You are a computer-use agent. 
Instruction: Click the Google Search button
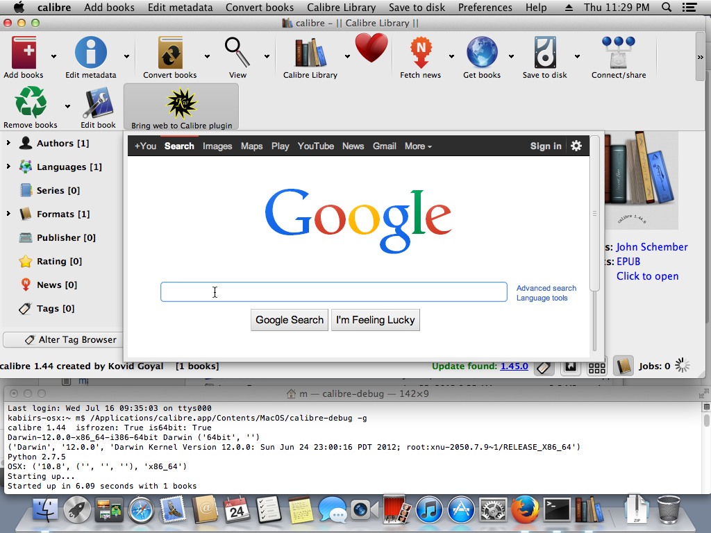pyautogui.click(x=290, y=320)
